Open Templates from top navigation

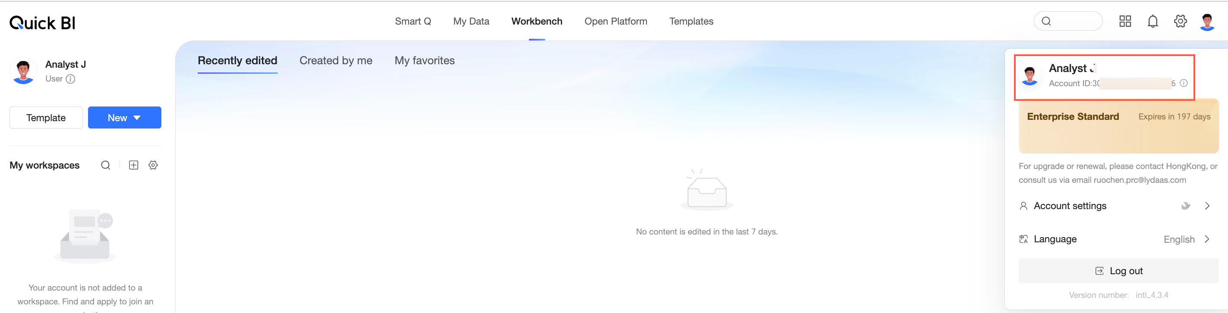(691, 22)
